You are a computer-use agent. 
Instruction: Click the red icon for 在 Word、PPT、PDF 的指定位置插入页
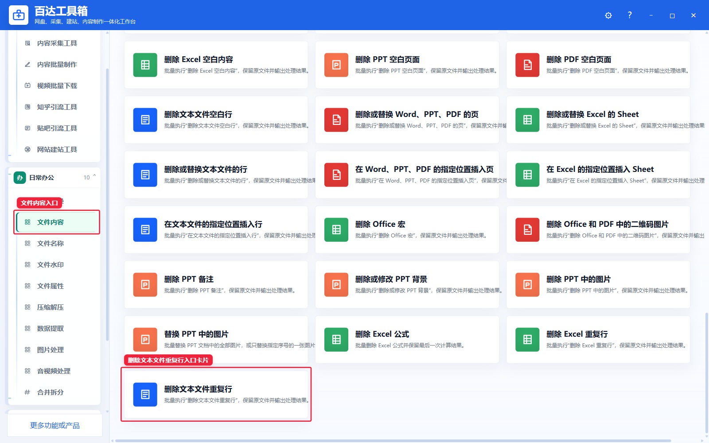point(336,175)
